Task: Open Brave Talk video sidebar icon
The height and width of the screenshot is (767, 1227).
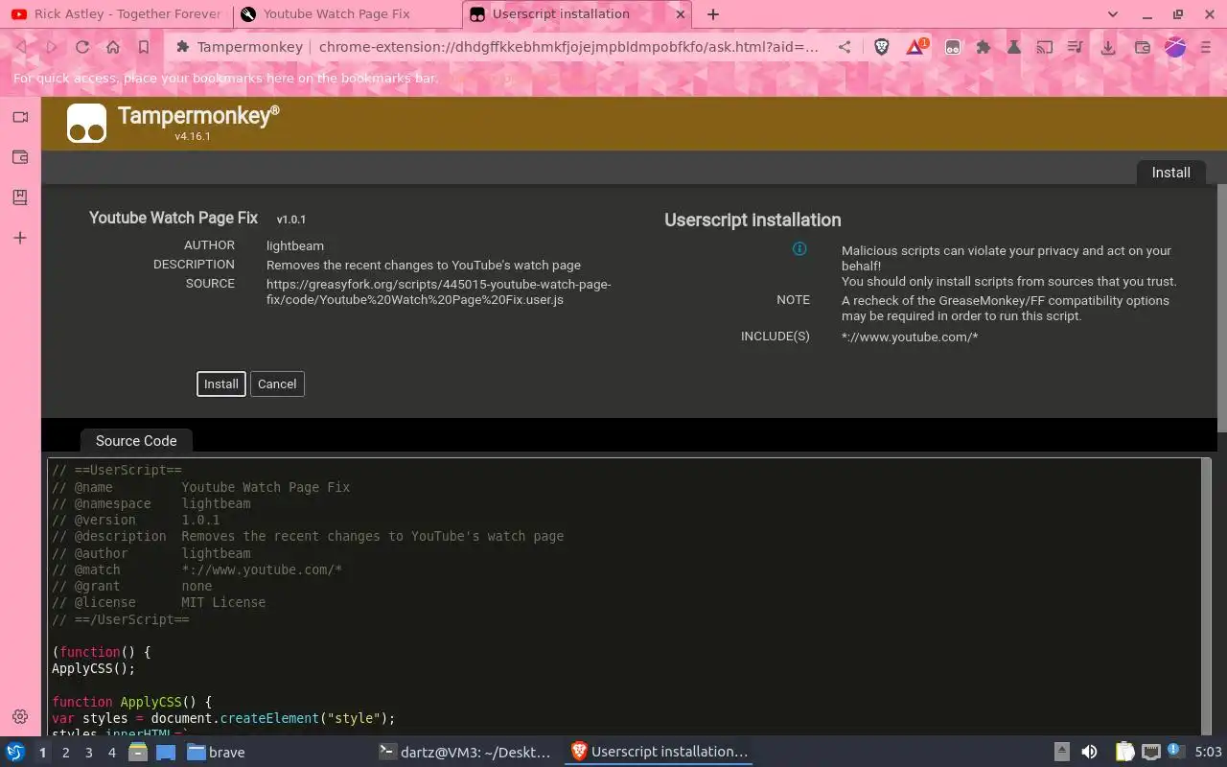Action: (20, 117)
